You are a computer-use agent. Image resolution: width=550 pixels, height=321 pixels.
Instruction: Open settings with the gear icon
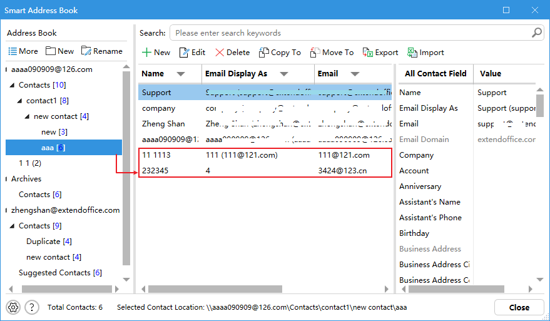(x=13, y=307)
